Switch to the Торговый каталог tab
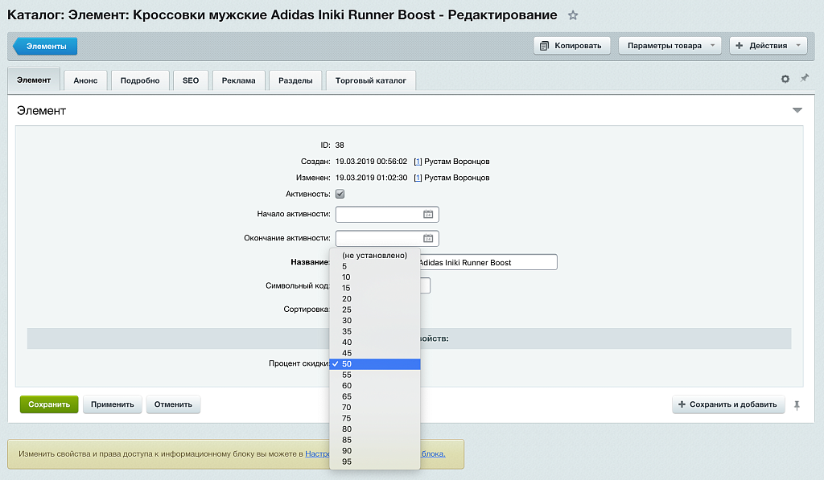Image resolution: width=824 pixels, height=480 pixels. point(371,80)
